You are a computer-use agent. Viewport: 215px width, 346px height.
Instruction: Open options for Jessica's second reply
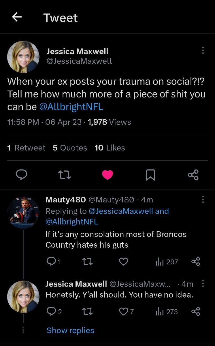(x=203, y=284)
